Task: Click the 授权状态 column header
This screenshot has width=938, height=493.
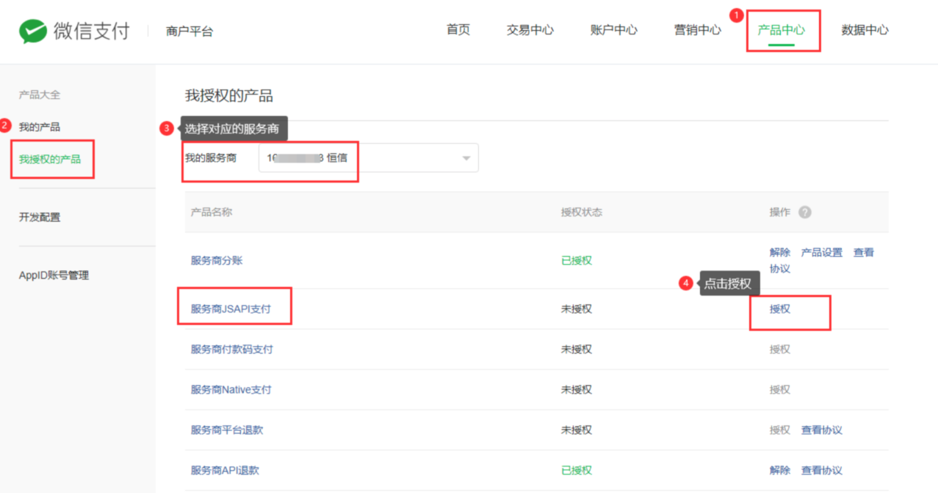Action: point(582,212)
